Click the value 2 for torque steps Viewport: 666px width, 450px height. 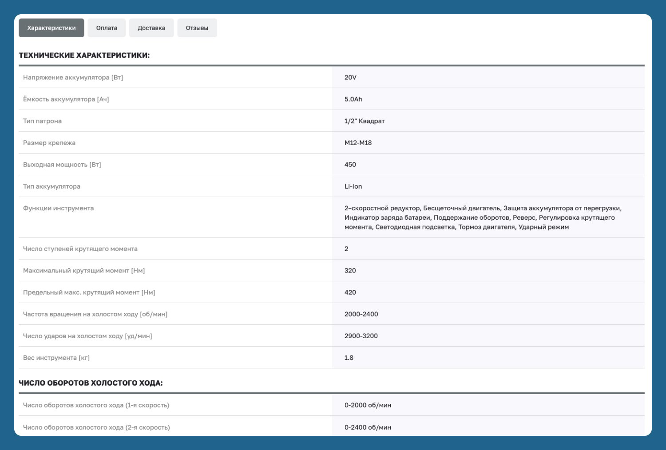pos(346,249)
